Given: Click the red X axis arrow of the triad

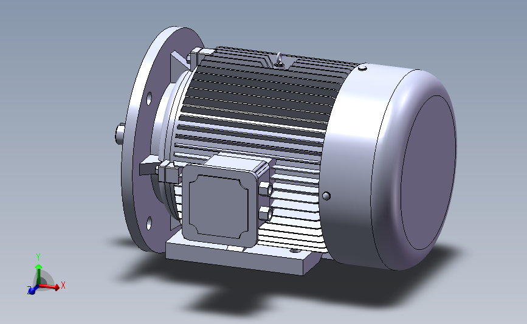Looking at the screenshot, I should 50,286.
